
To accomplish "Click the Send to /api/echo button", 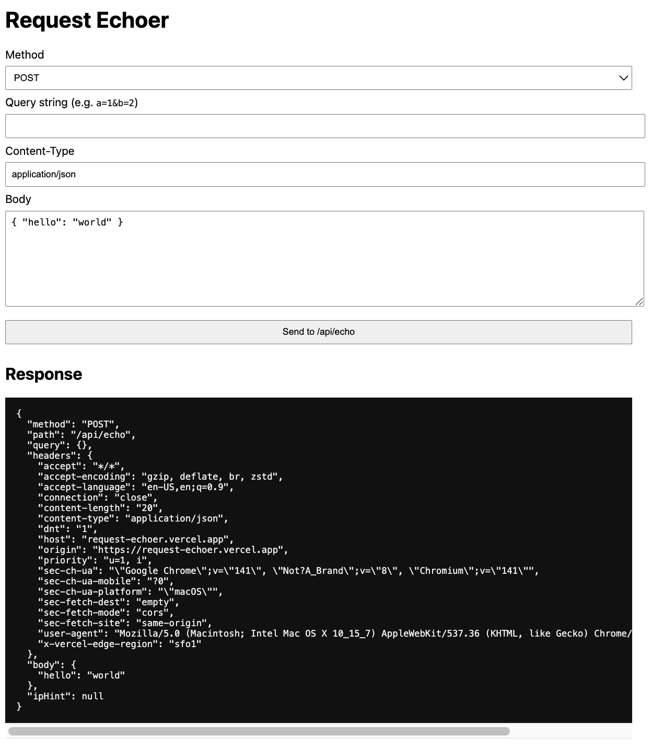I will pyautogui.click(x=318, y=331).
